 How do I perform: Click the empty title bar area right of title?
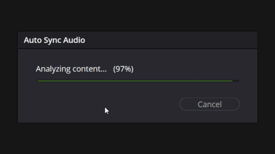[x=172, y=40]
